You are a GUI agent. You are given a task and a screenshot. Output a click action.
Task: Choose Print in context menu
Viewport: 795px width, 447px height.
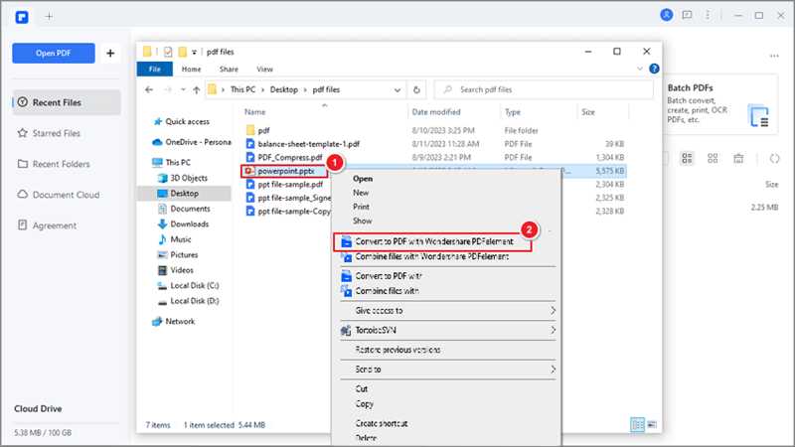click(361, 207)
